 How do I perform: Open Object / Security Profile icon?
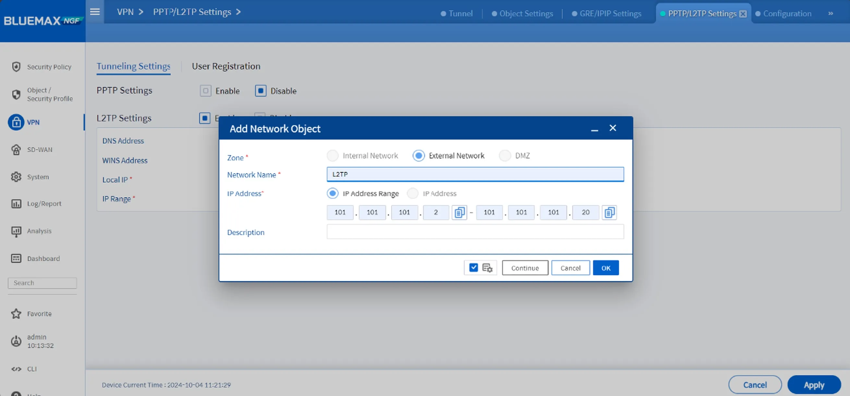[x=16, y=94]
